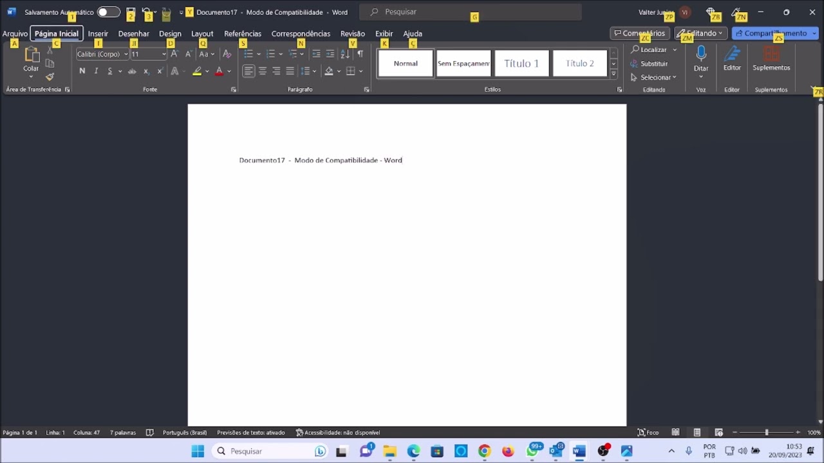Switch to Web Layout view icon
Screen dimensions: 824x463
(x=718, y=433)
